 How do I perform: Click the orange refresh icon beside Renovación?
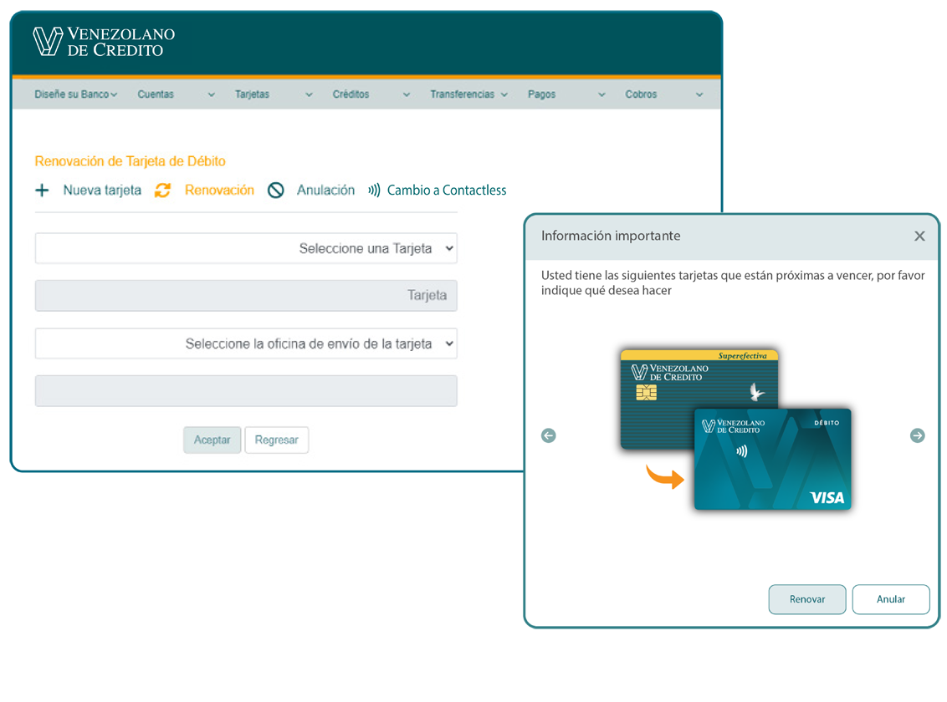(162, 191)
